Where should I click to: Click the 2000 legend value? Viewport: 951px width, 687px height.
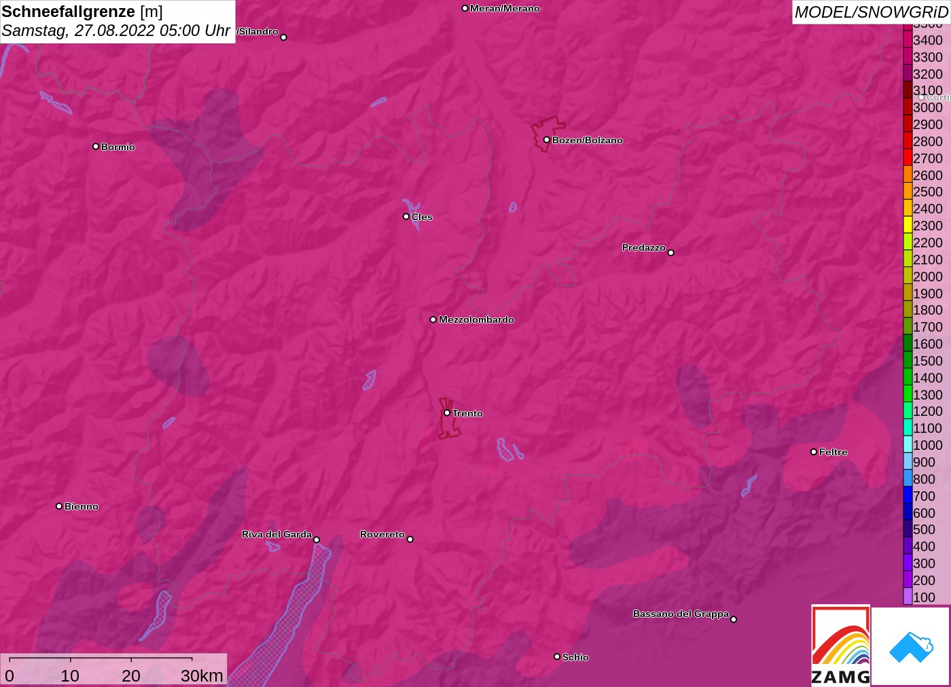click(928, 276)
